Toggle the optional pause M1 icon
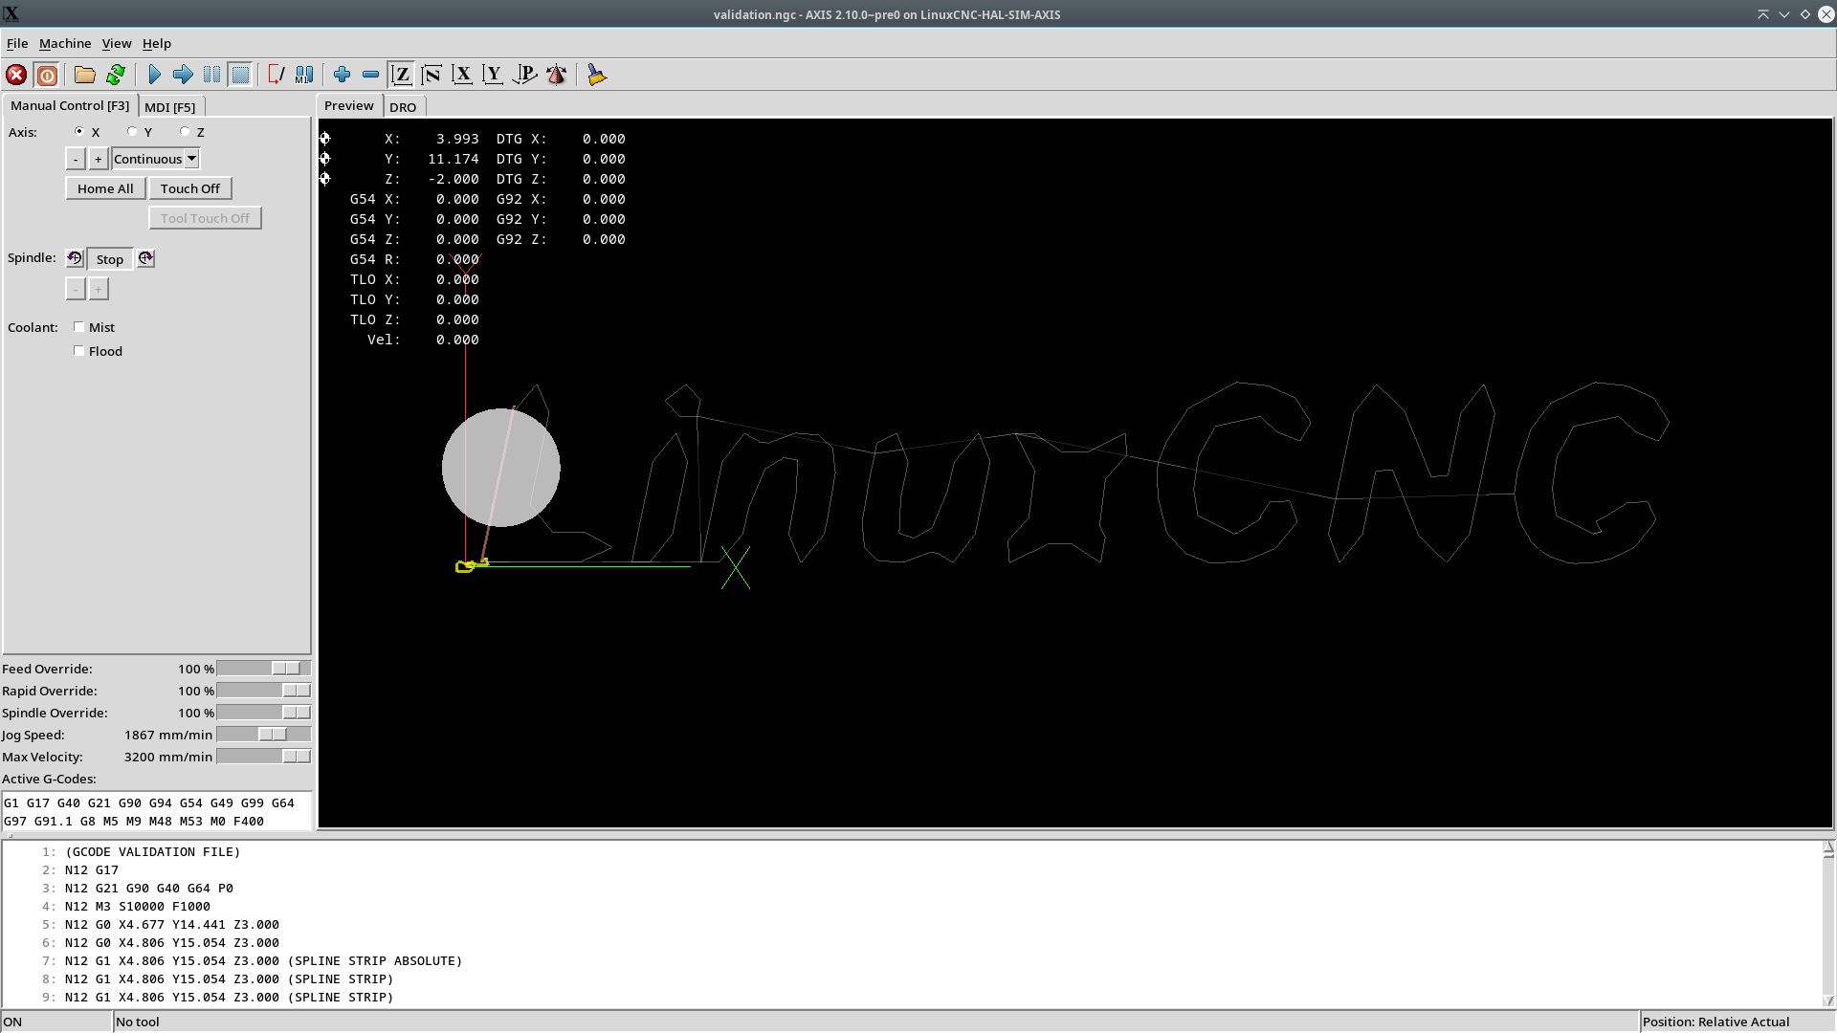 [x=304, y=75]
